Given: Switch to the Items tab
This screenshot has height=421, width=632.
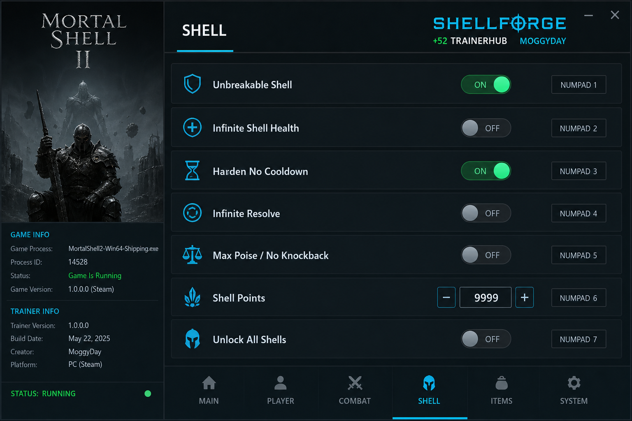Looking at the screenshot, I should click(502, 391).
